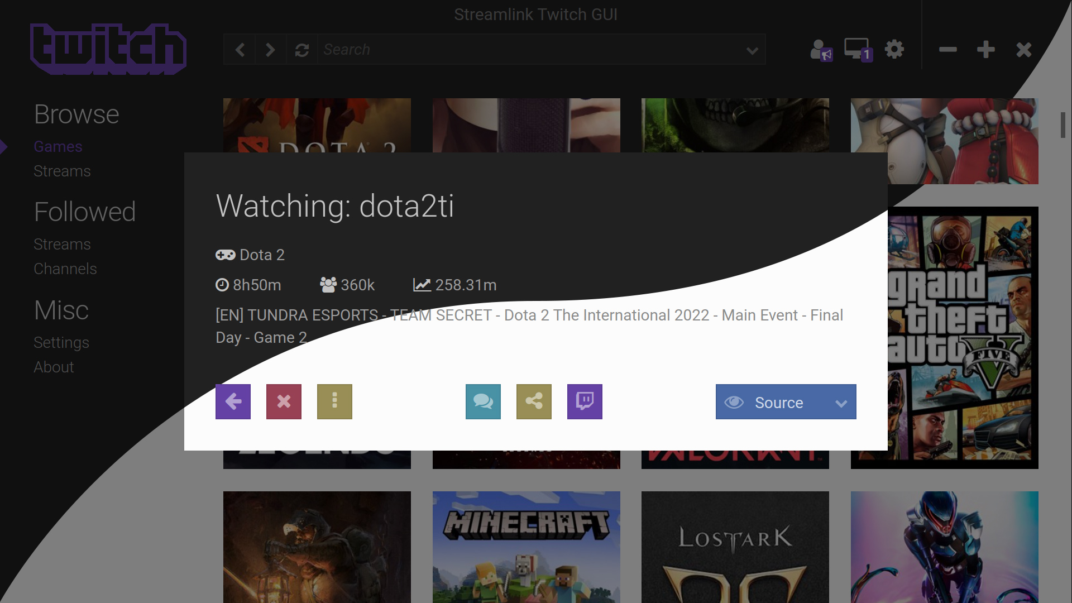Screen dimensions: 1072x603
Task: Open the Source quality dropdown
Action: coord(786,401)
